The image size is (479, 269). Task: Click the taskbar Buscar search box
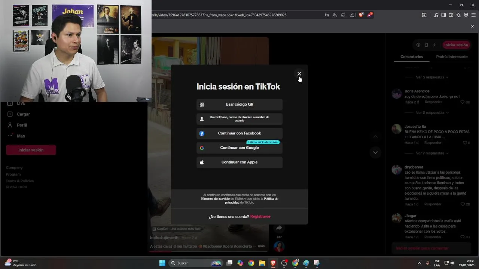pyautogui.click(x=196, y=263)
